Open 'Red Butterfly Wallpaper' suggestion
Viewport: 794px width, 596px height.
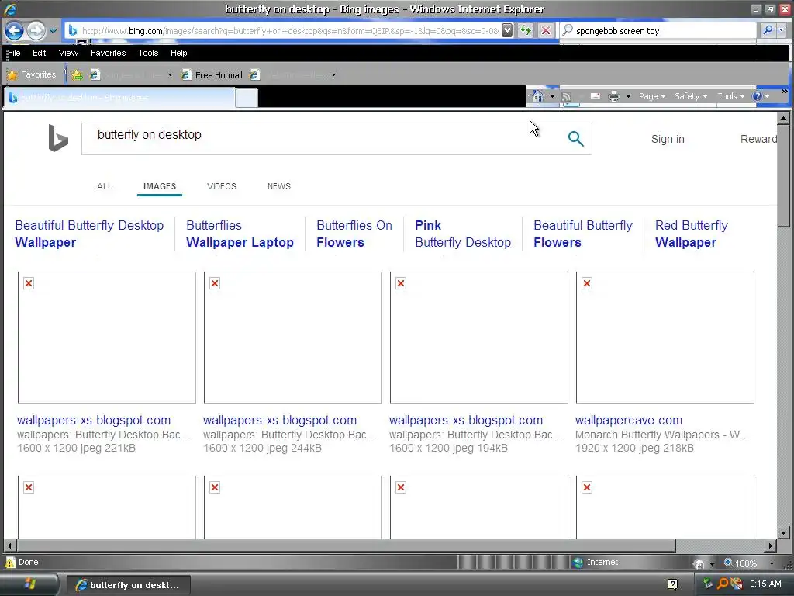pyautogui.click(x=691, y=234)
